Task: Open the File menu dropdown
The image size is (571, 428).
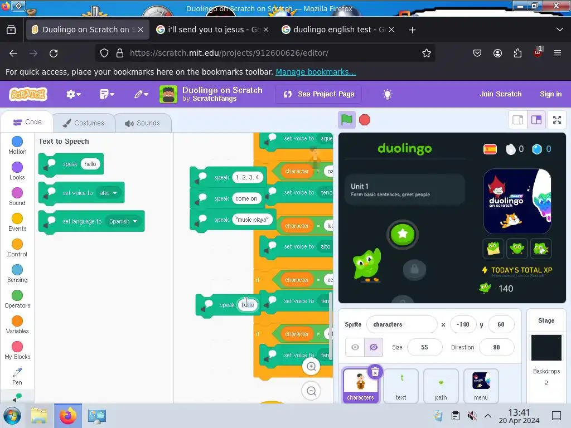Action: pos(107,94)
